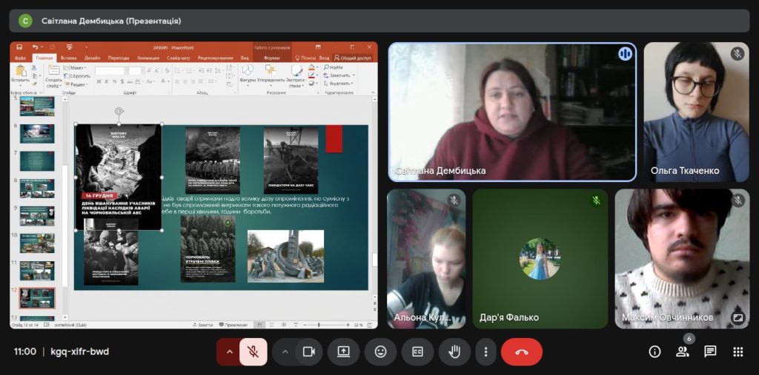Open the chat messages panel
759x375 pixels.
(710, 352)
